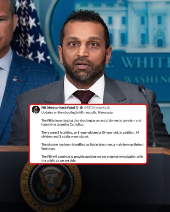Open the @FBIDirectorKash handle link

pyautogui.click(x=97, y=108)
